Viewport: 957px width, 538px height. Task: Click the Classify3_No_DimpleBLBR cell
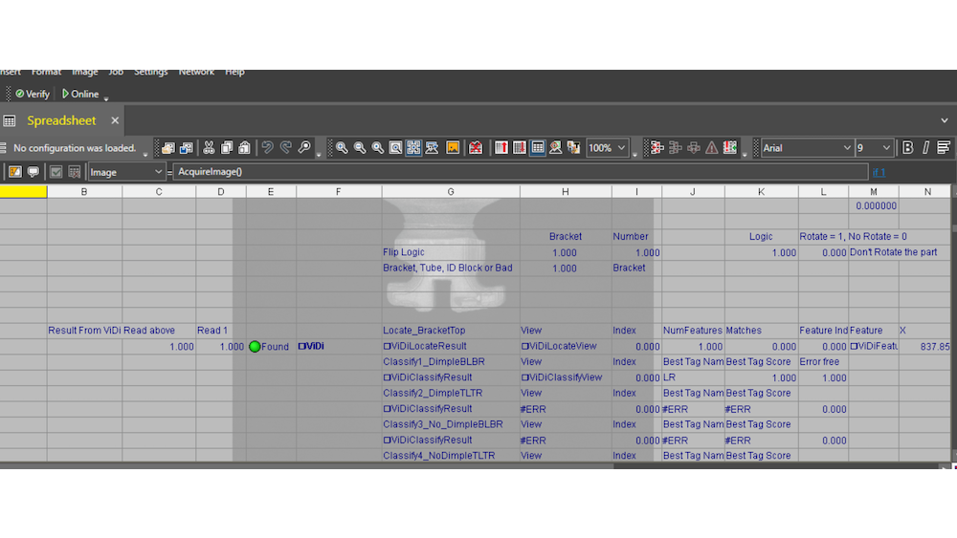(x=451, y=424)
